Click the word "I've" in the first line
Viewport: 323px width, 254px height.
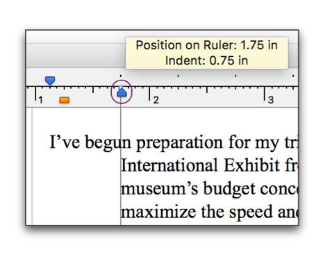pos(65,142)
